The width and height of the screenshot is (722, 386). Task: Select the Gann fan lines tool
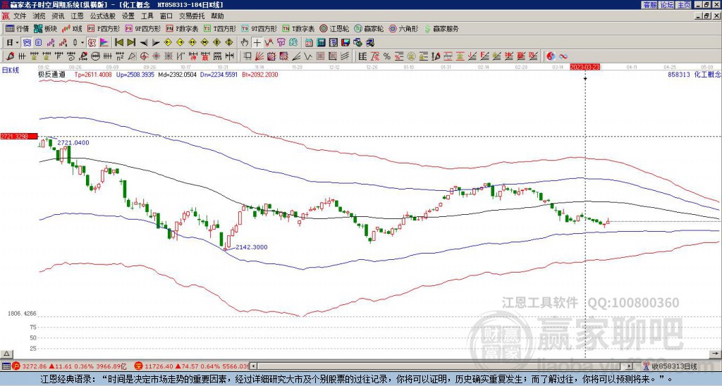click(x=259, y=56)
